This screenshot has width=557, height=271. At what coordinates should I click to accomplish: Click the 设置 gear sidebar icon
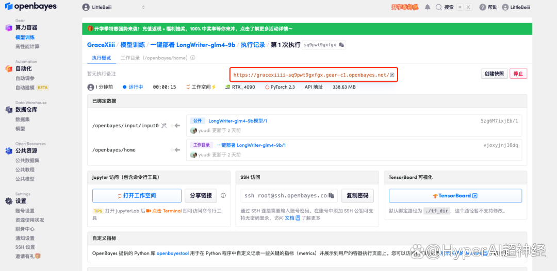[9, 201]
